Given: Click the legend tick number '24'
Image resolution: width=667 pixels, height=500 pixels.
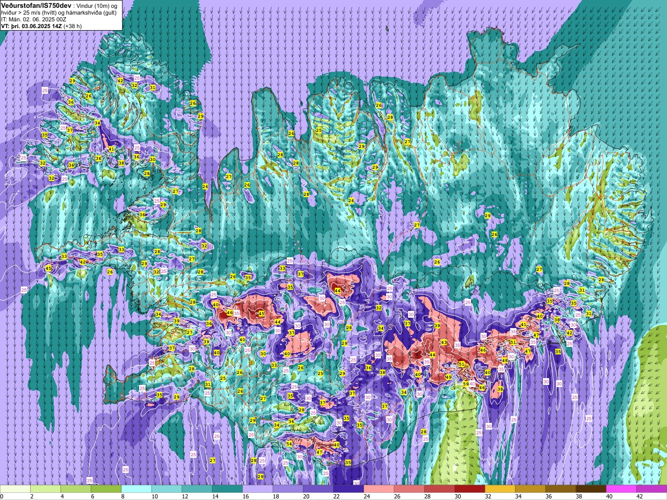Looking at the screenshot, I should pyautogui.click(x=366, y=496).
